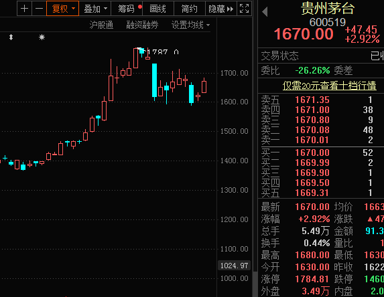The height and width of the screenshot is (297, 384).
Task: Click 总手 value 5.49万
Action: [316, 231]
